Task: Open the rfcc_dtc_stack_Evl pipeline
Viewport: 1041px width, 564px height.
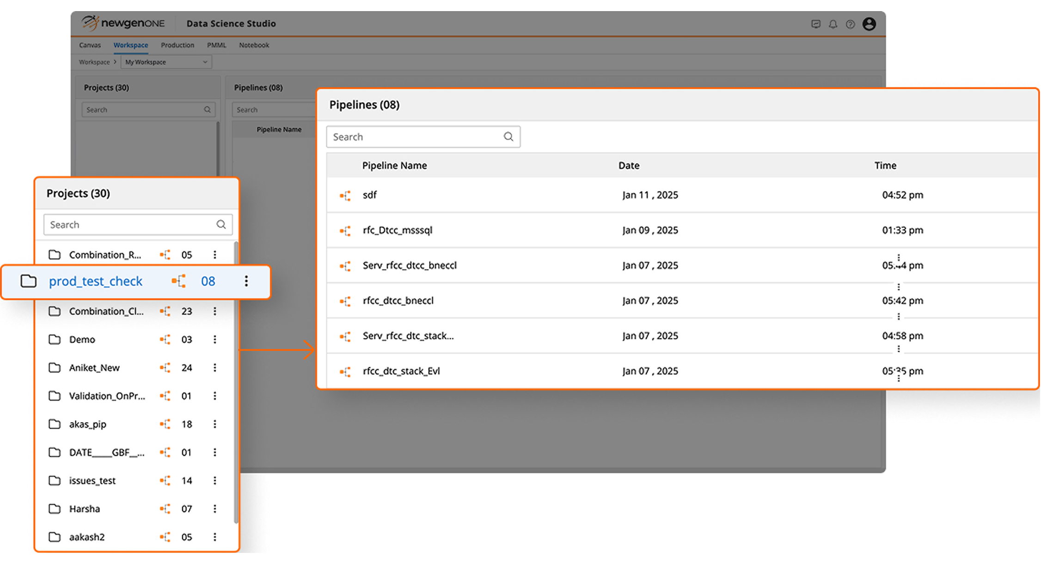Action: click(401, 371)
